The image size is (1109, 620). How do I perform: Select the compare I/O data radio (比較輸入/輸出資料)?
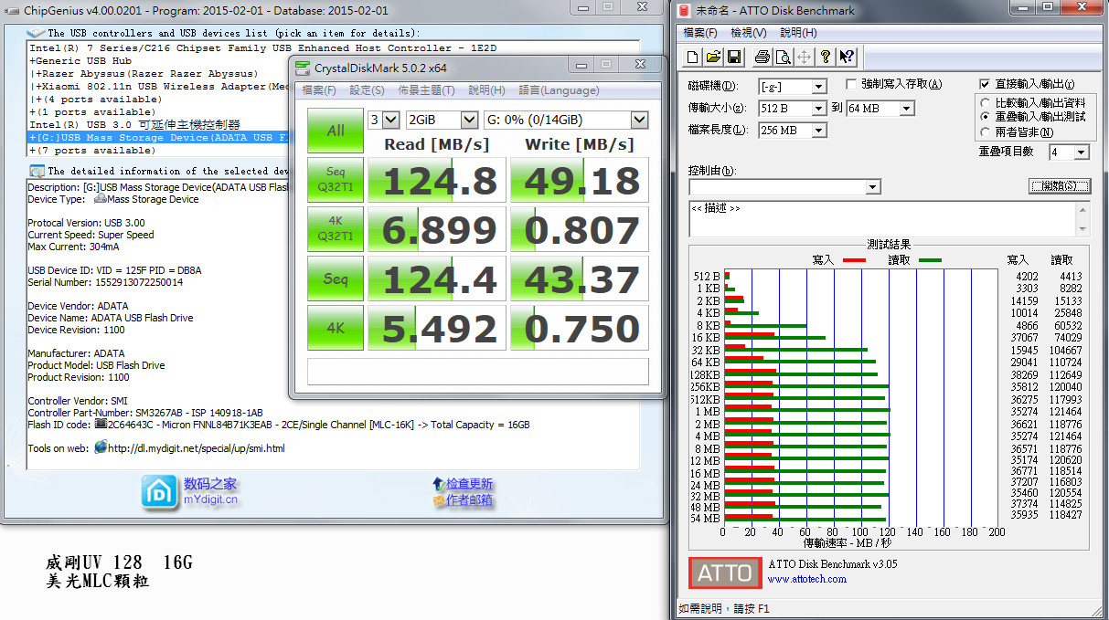pyautogui.click(x=986, y=103)
